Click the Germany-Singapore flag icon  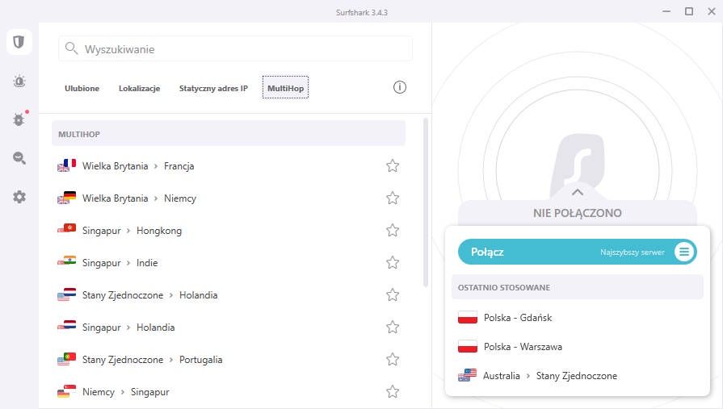pyautogui.click(x=66, y=391)
